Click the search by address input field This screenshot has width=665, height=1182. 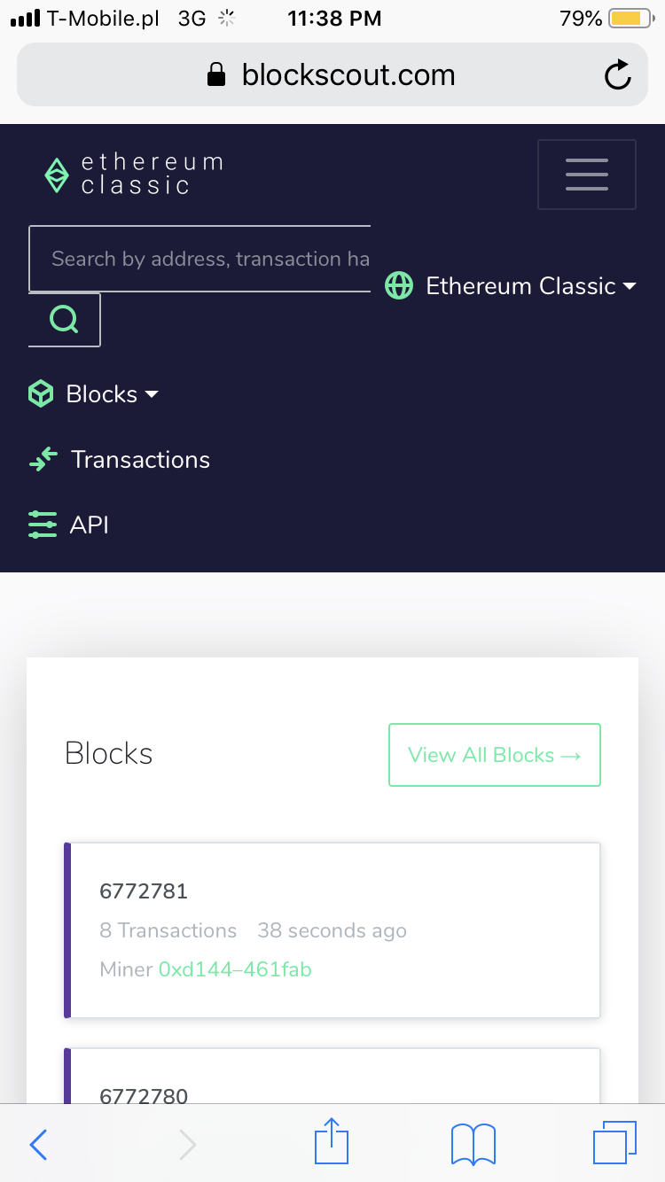pyautogui.click(x=200, y=258)
